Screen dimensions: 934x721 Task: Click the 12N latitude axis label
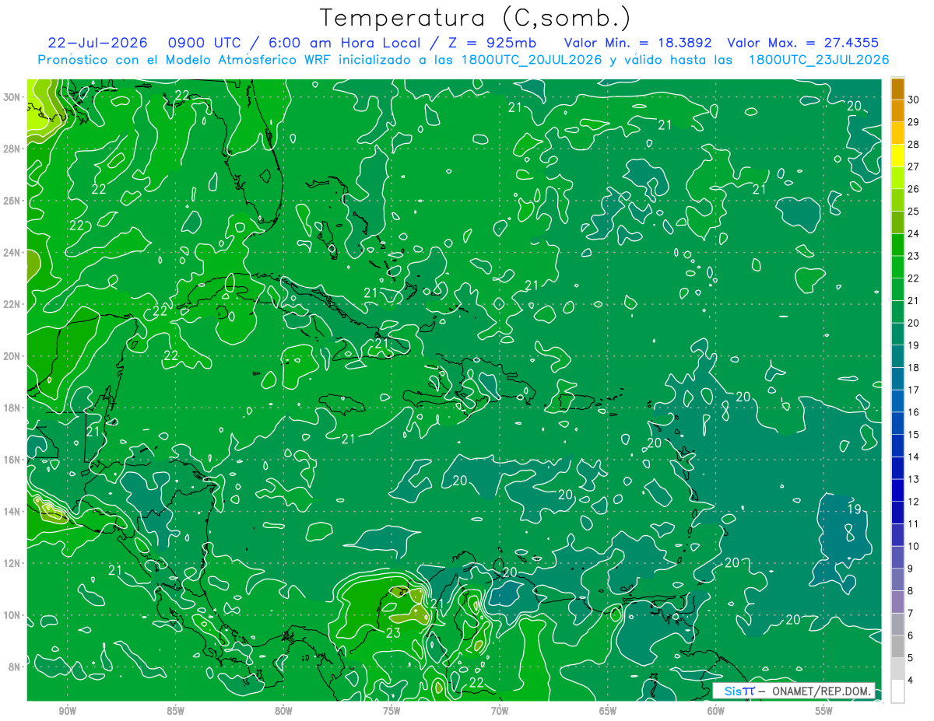point(12,563)
